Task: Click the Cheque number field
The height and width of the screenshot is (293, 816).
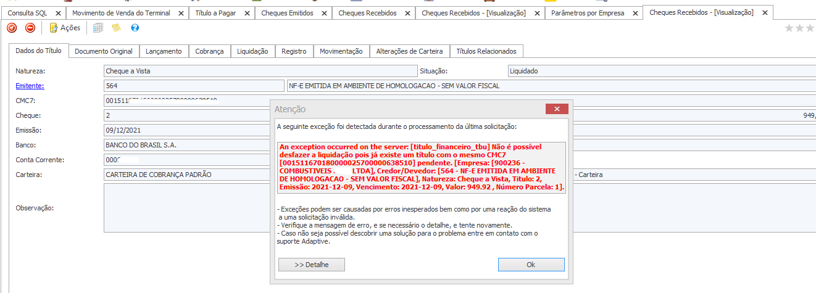Action: (x=186, y=115)
